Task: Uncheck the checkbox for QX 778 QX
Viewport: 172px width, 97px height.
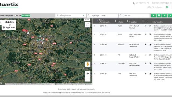Action: pos(146,74)
